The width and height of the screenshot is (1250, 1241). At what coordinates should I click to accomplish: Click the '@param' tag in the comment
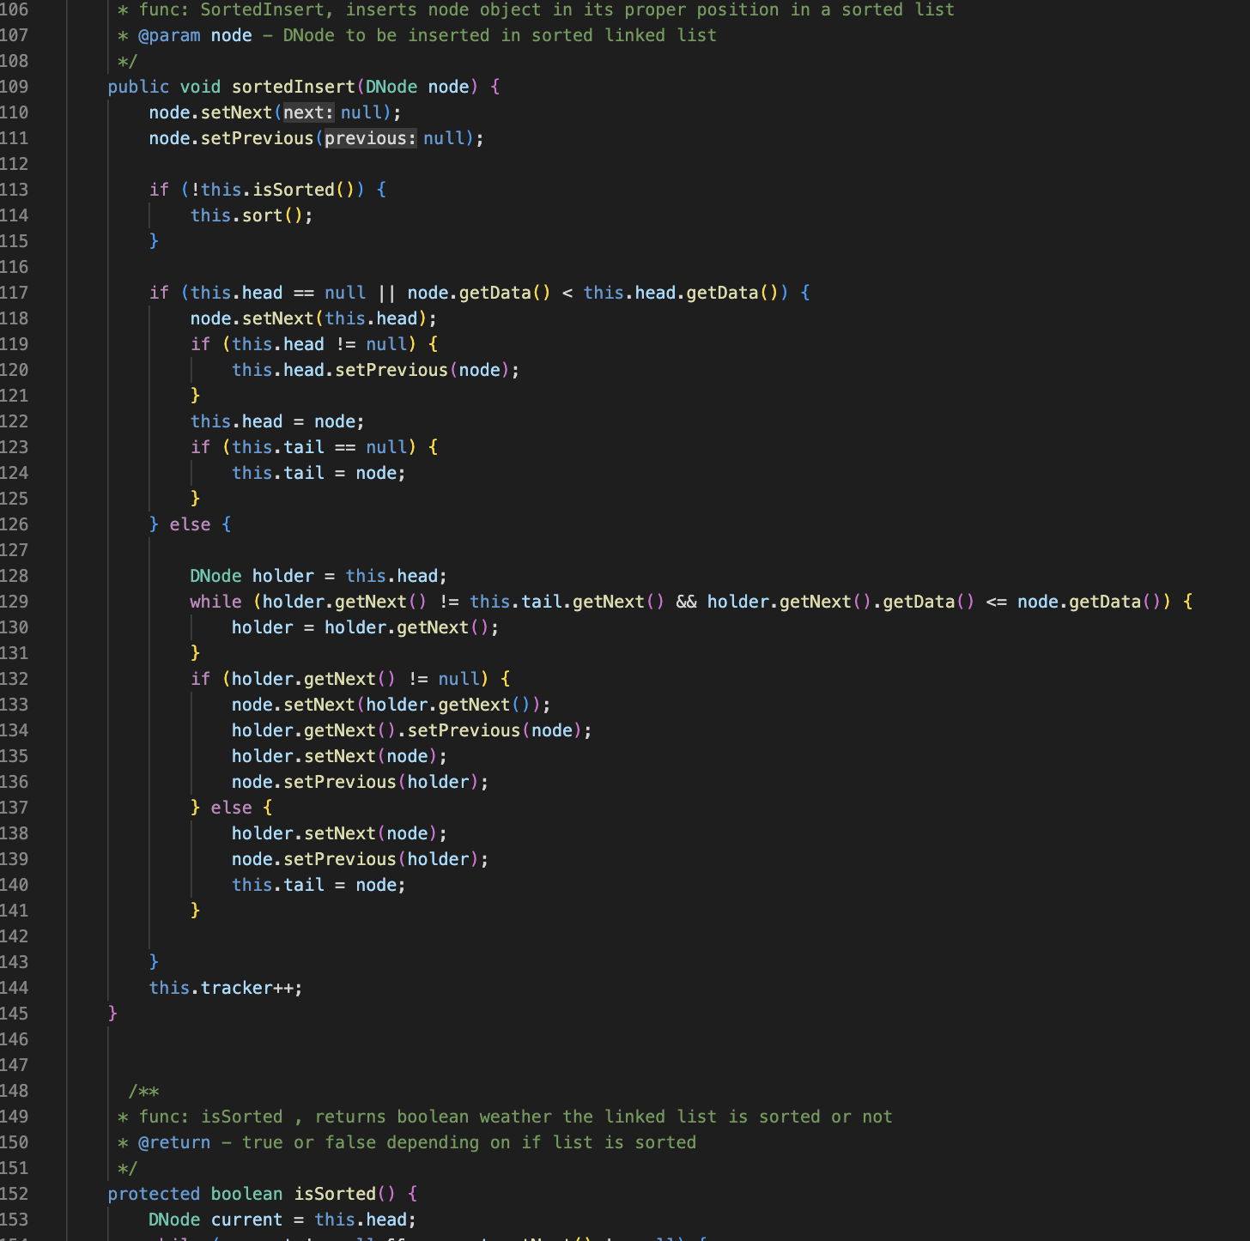(169, 35)
